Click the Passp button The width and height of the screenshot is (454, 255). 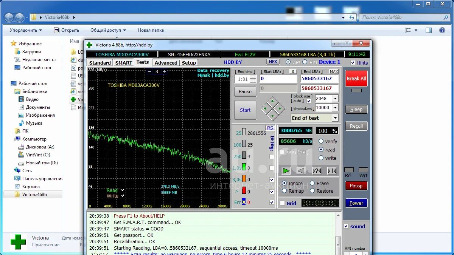356,185
